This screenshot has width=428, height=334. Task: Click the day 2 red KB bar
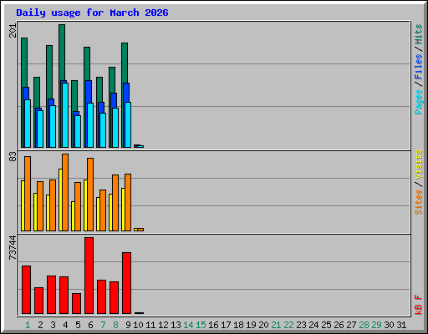38,301
